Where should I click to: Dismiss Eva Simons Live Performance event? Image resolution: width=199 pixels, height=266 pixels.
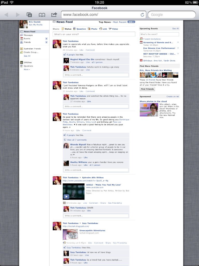coord(178,48)
